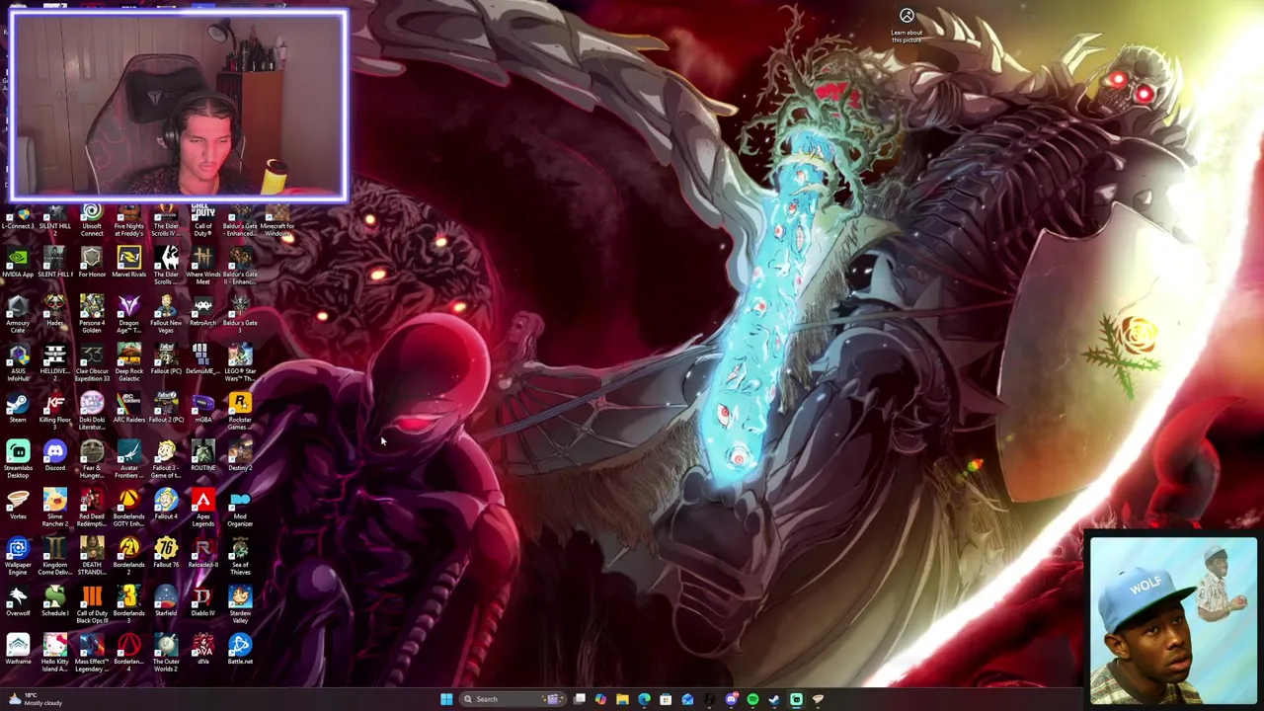Open the mGBA emulator shortcut

[x=203, y=409]
